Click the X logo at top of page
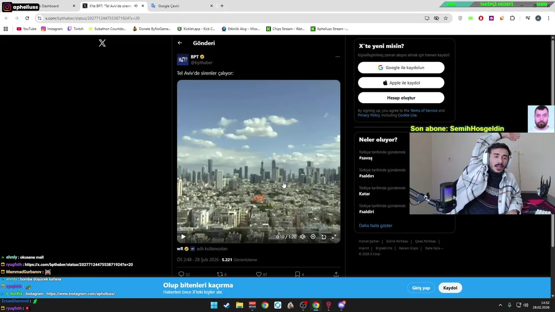This screenshot has height=312, width=555. click(x=102, y=43)
